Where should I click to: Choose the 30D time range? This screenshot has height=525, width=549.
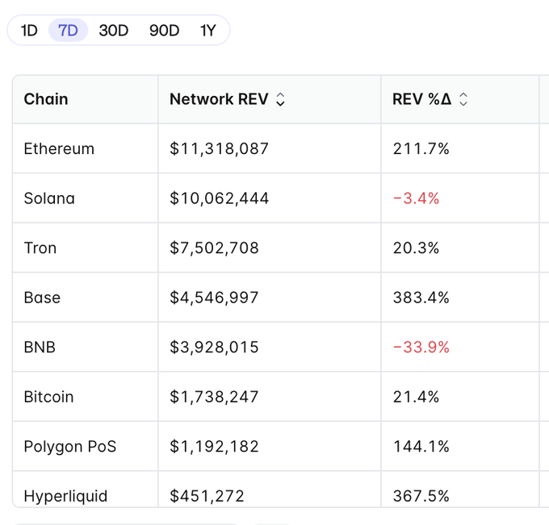click(x=114, y=31)
